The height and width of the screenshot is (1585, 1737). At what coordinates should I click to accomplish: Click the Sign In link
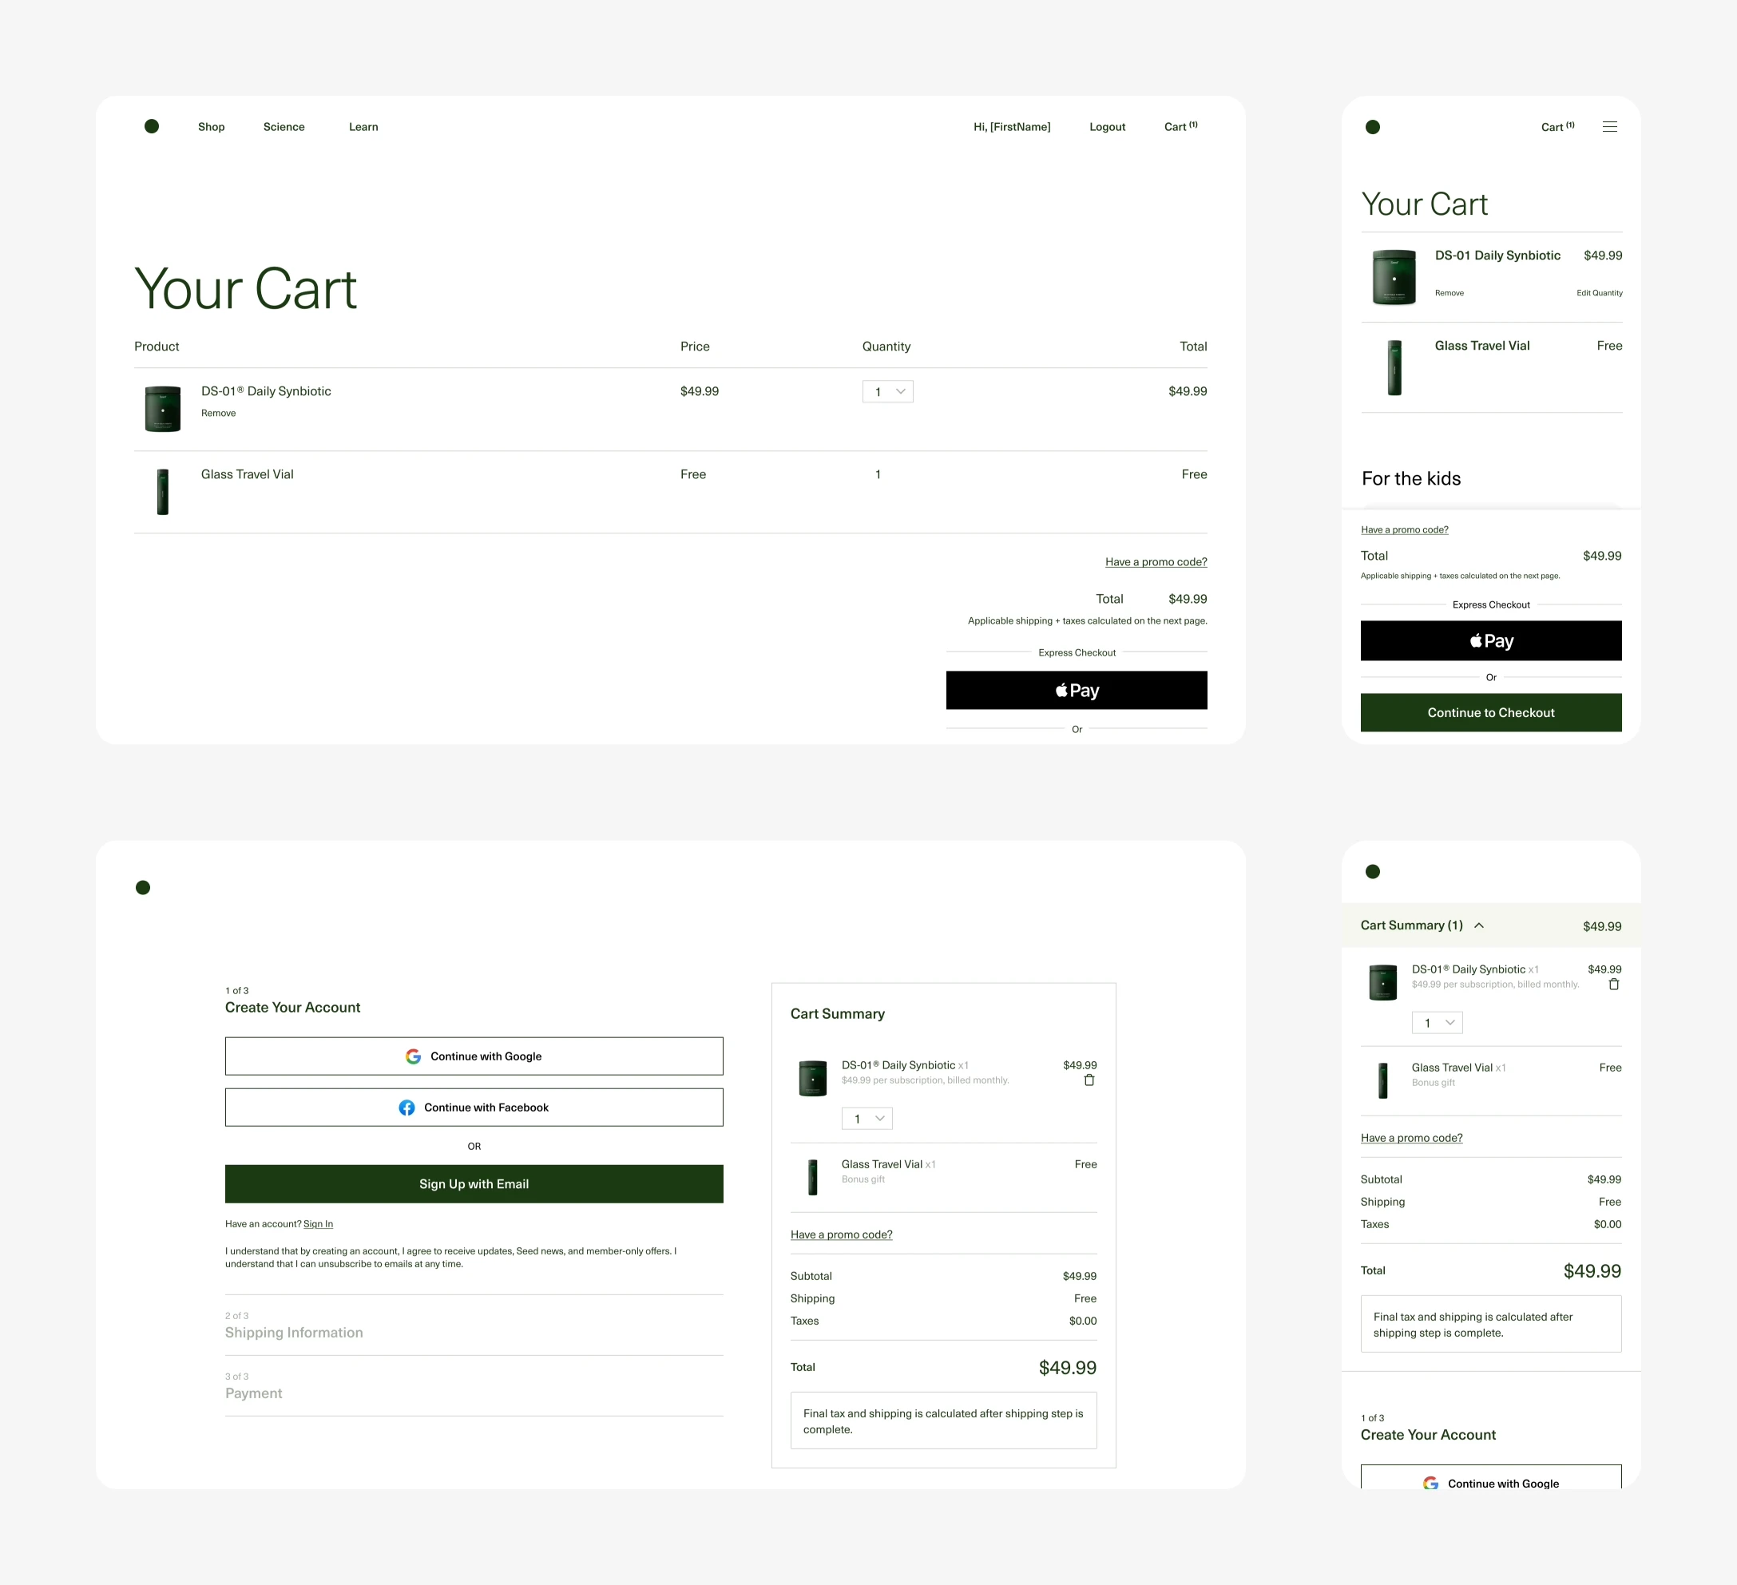tap(318, 1224)
